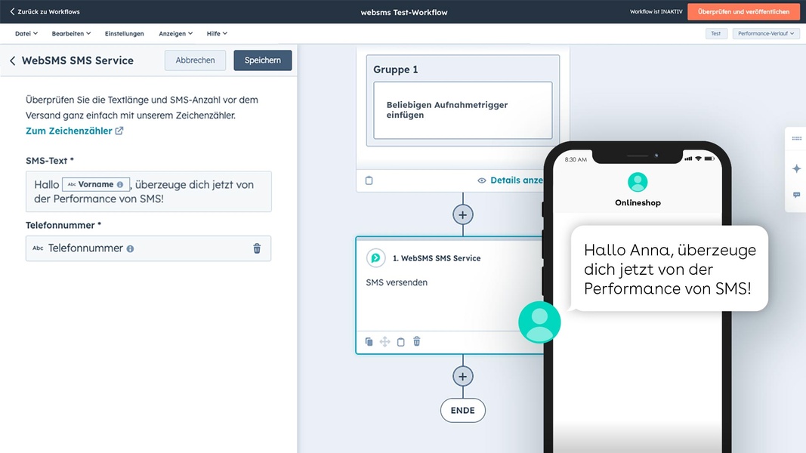This screenshot has width=806, height=453.
Task: Open the Datei menu
Action: 26,33
